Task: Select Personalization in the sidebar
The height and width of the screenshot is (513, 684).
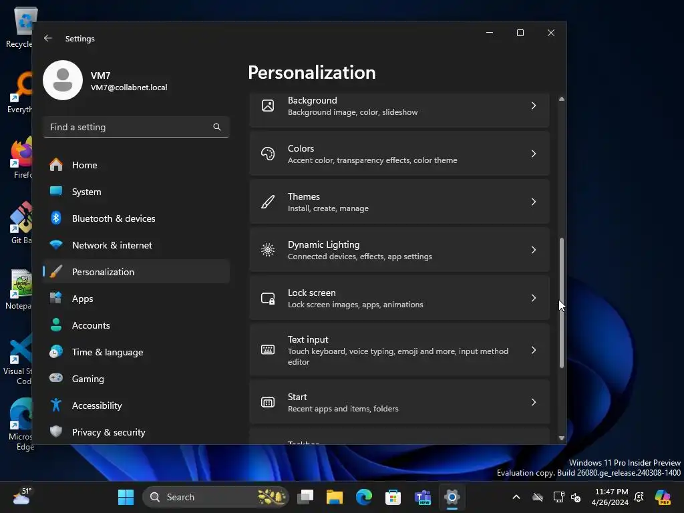Action: click(136, 272)
